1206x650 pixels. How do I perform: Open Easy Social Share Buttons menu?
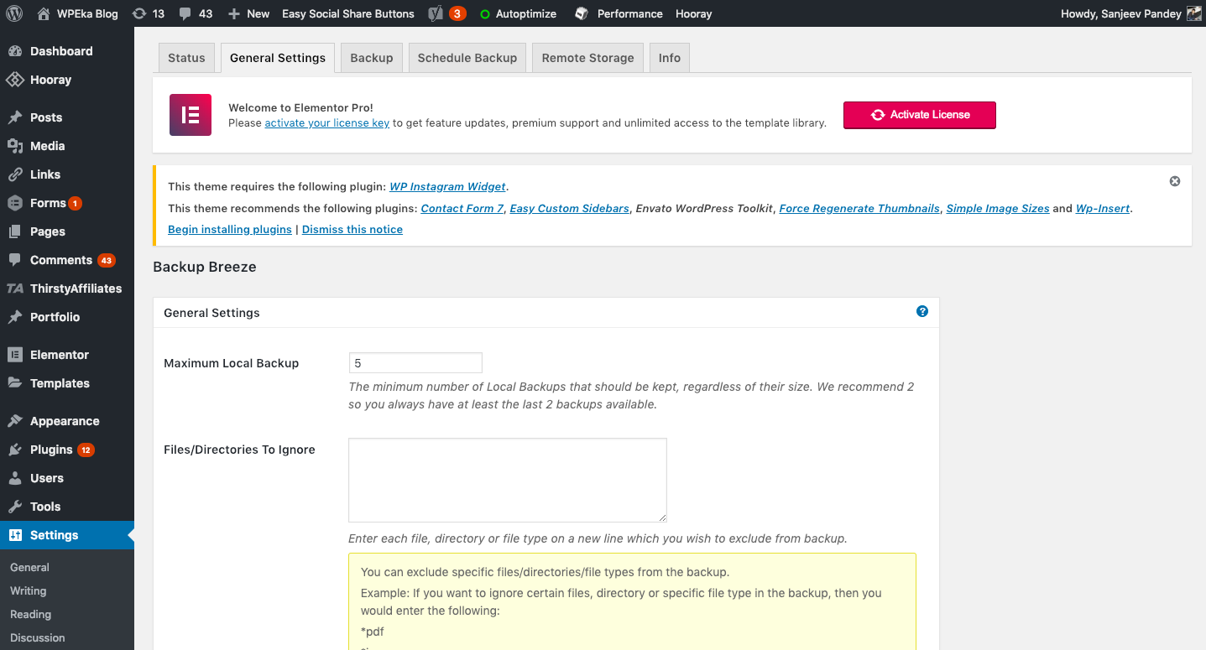(x=348, y=13)
